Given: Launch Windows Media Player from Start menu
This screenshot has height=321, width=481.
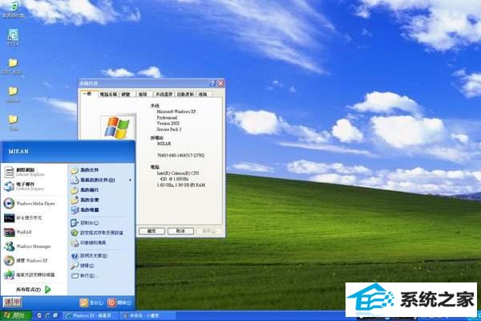Looking at the screenshot, I should (30, 203).
